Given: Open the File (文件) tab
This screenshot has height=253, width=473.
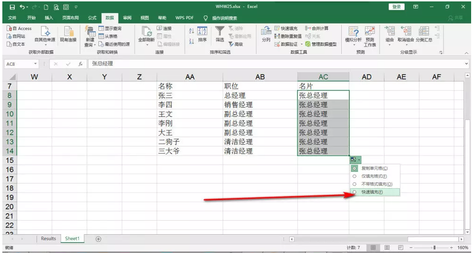Looking at the screenshot, I should [12, 18].
